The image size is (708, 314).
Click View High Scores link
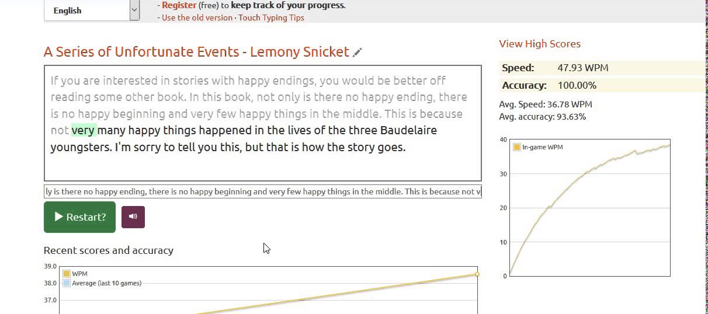pos(539,44)
